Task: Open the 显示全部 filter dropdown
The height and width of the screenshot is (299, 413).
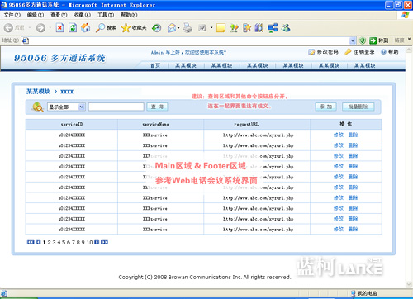Action: pyautogui.click(x=66, y=107)
